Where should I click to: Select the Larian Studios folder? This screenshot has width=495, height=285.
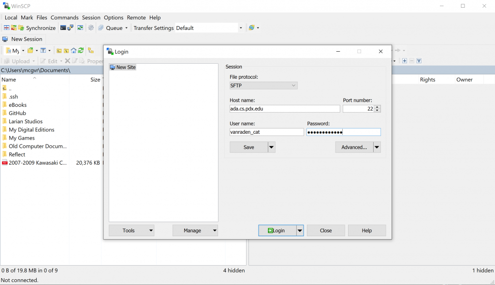point(26,121)
